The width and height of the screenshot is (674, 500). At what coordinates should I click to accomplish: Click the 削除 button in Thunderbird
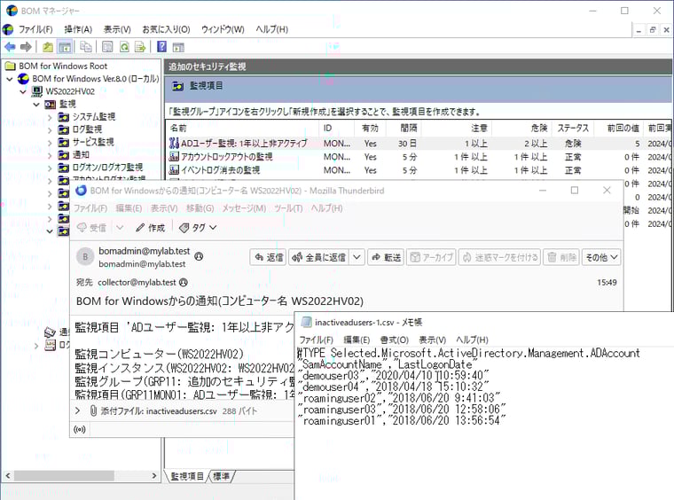click(561, 257)
